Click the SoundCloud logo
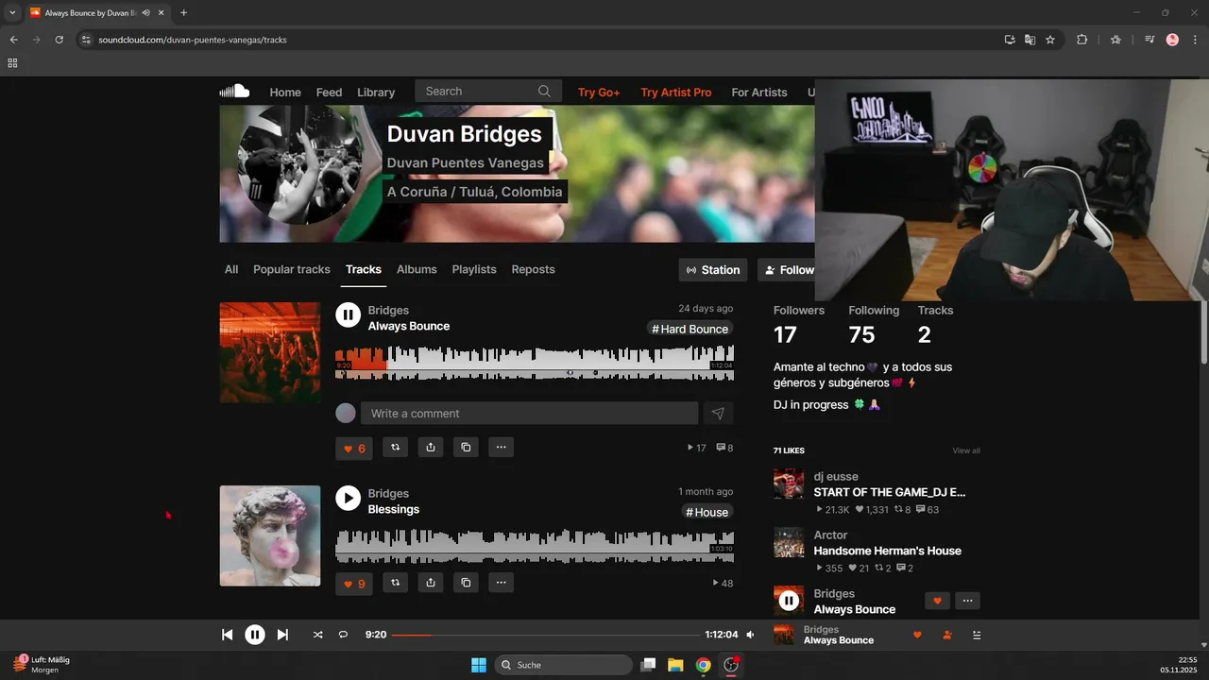1209x680 pixels. point(234,92)
